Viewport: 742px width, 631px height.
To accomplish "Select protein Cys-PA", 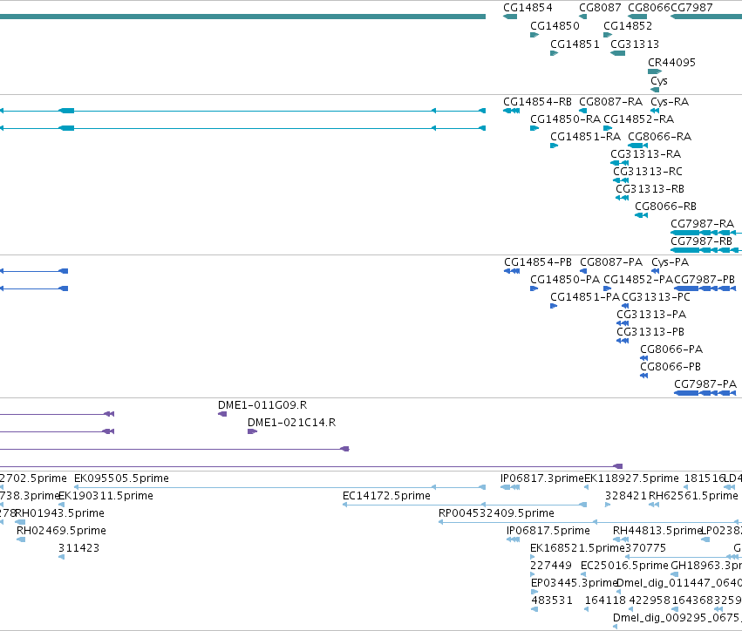I will pyautogui.click(x=671, y=262).
